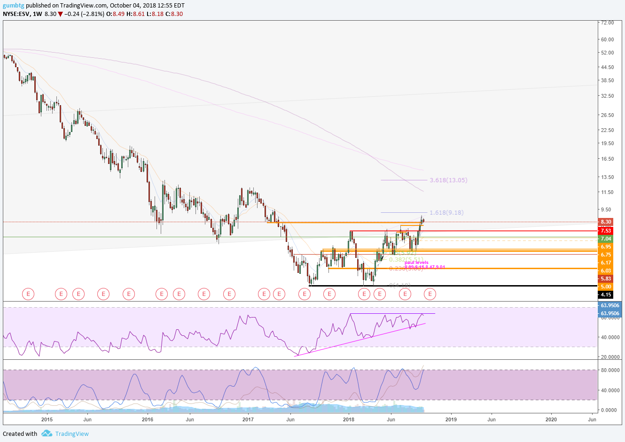Click the 13.50 price axis label
The image size is (625, 442).
(x=607, y=177)
